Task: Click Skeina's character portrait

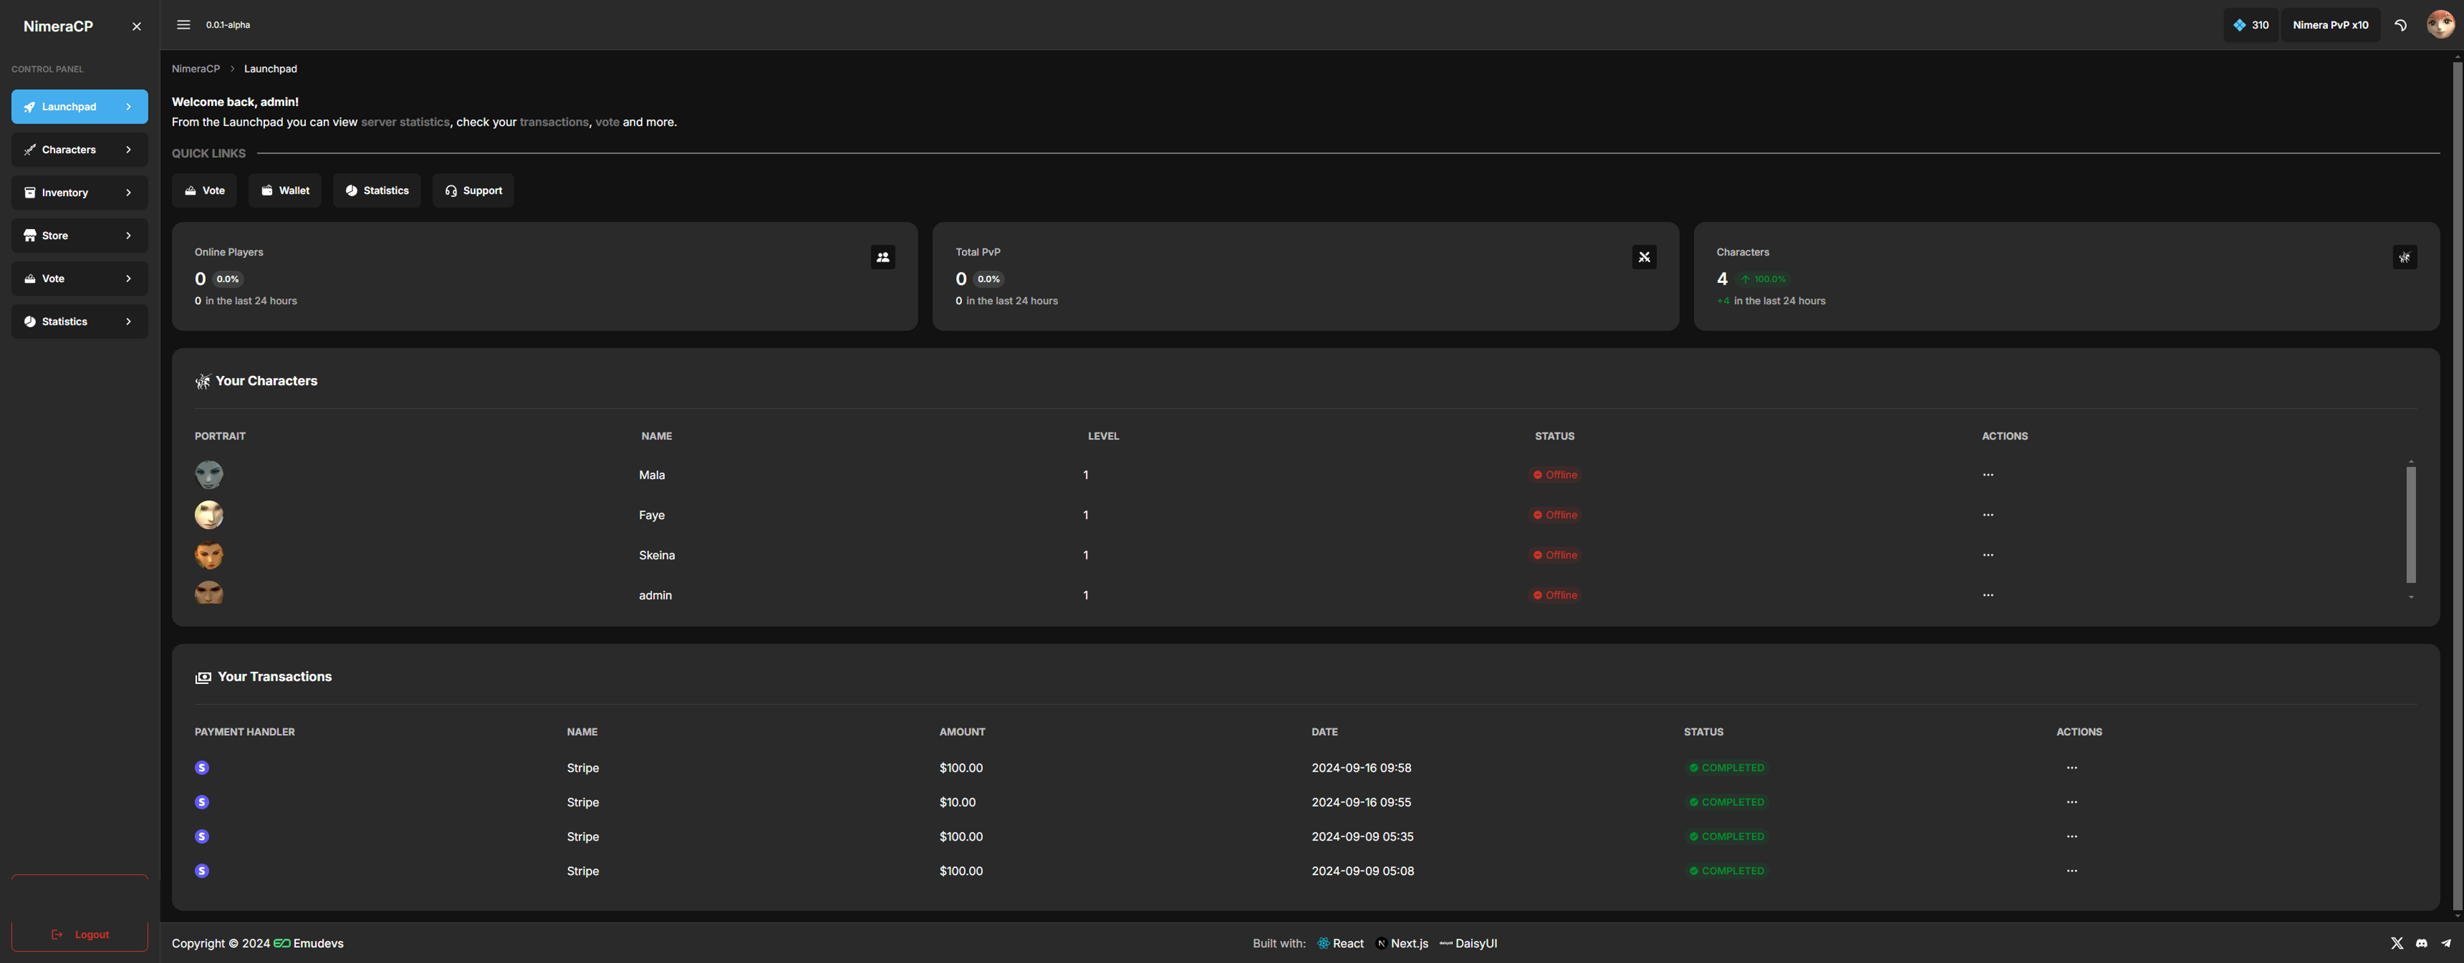Action: [x=209, y=555]
